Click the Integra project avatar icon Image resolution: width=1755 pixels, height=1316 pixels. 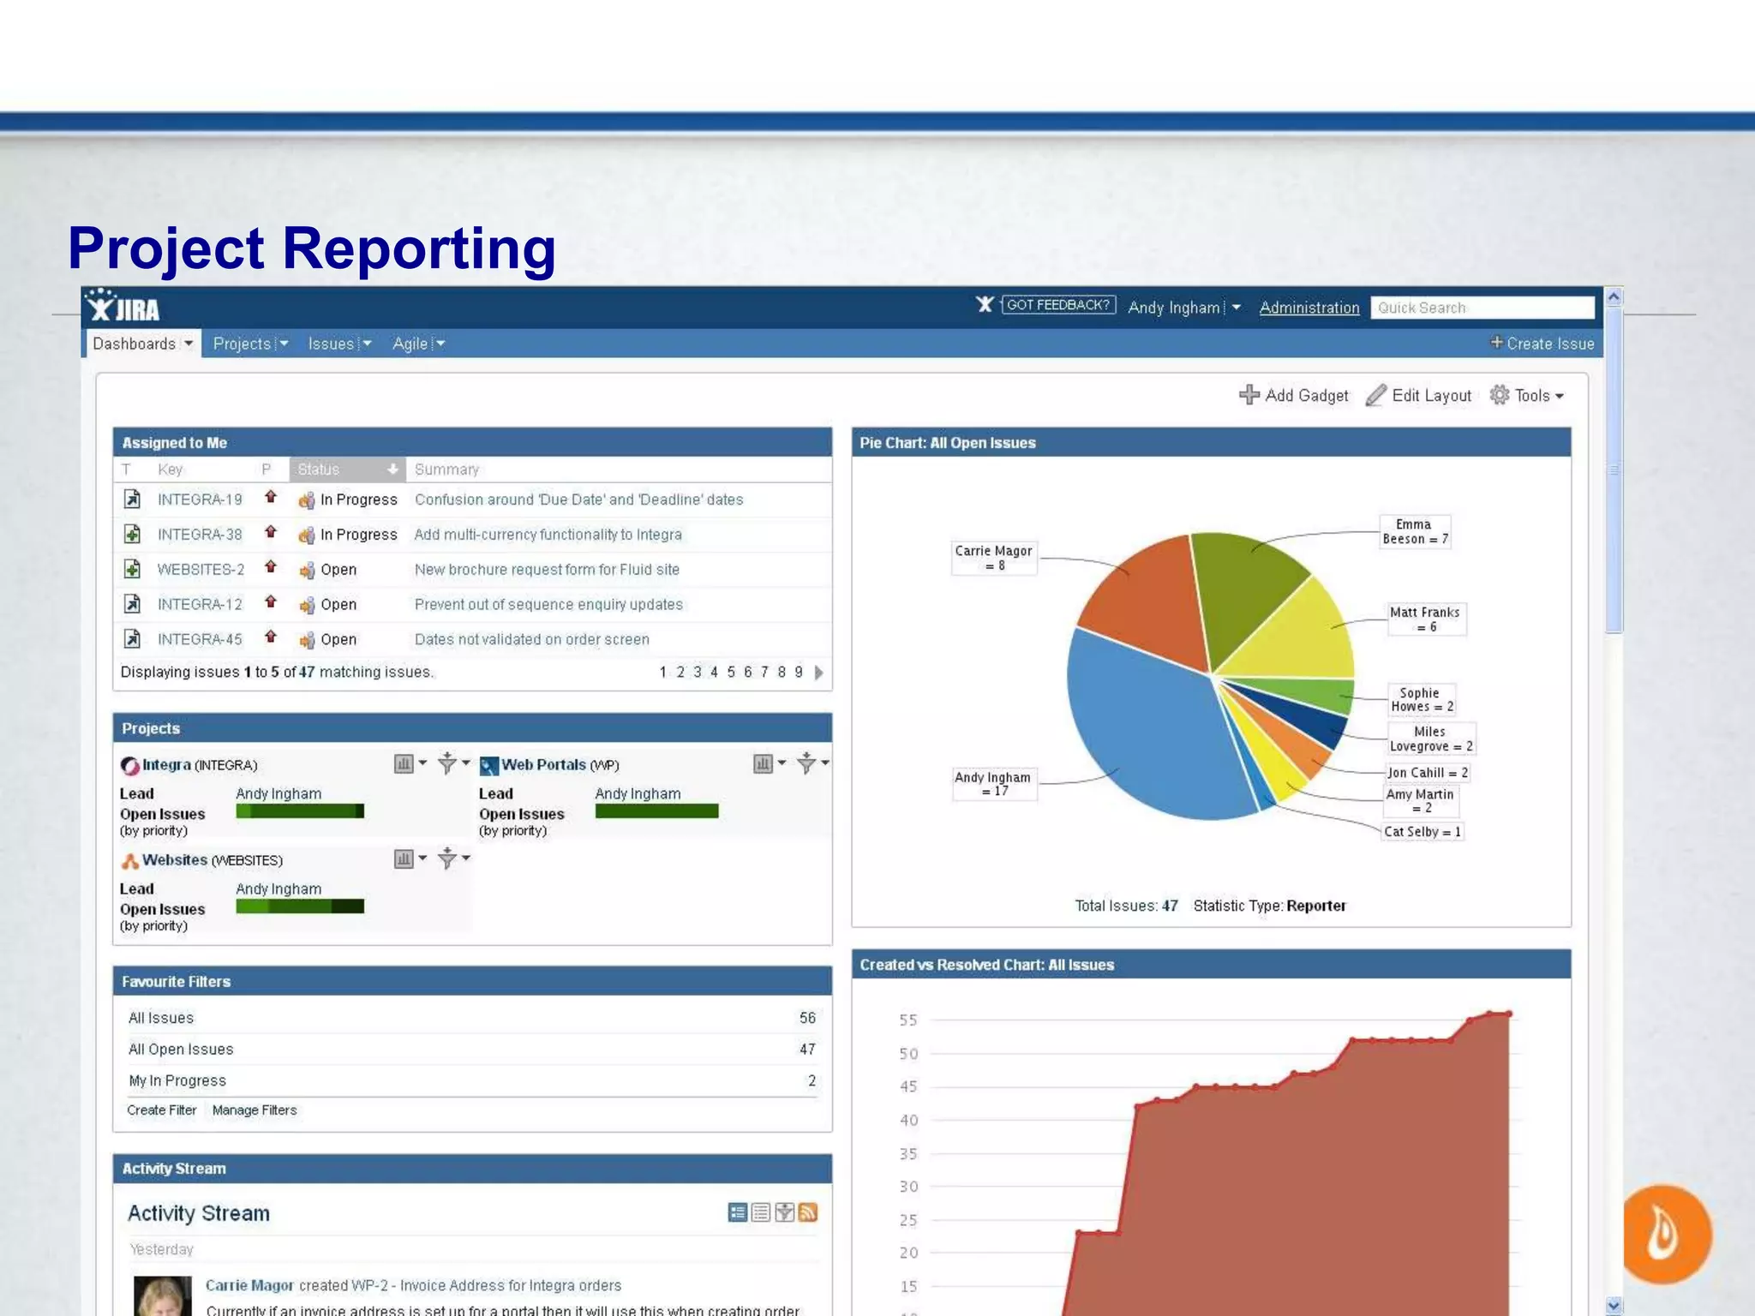[x=129, y=765]
